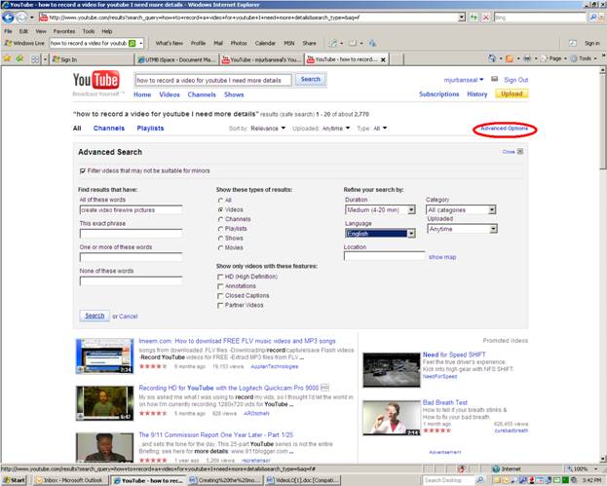Open the Duration dropdown
The height and width of the screenshot is (486, 607).
click(x=380, y=209)
